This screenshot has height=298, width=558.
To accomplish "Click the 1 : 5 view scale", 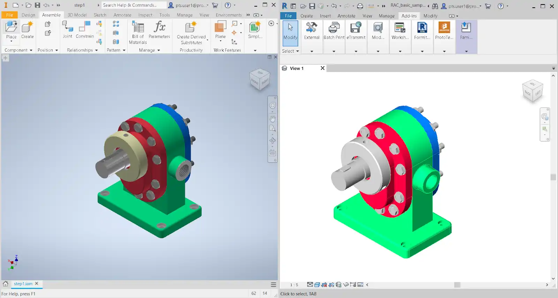I will 294,285.
